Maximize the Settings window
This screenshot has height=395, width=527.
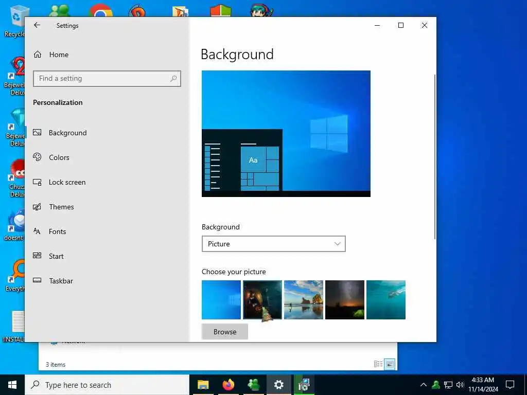[x=400, y=25]
